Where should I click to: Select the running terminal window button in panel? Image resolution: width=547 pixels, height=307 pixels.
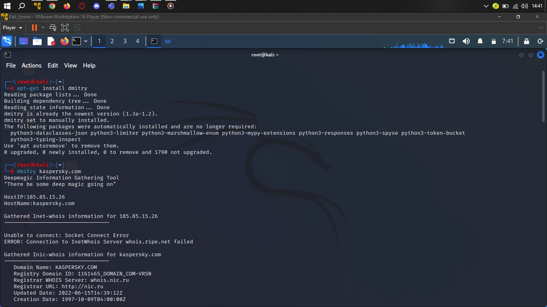tap(154, 41)
